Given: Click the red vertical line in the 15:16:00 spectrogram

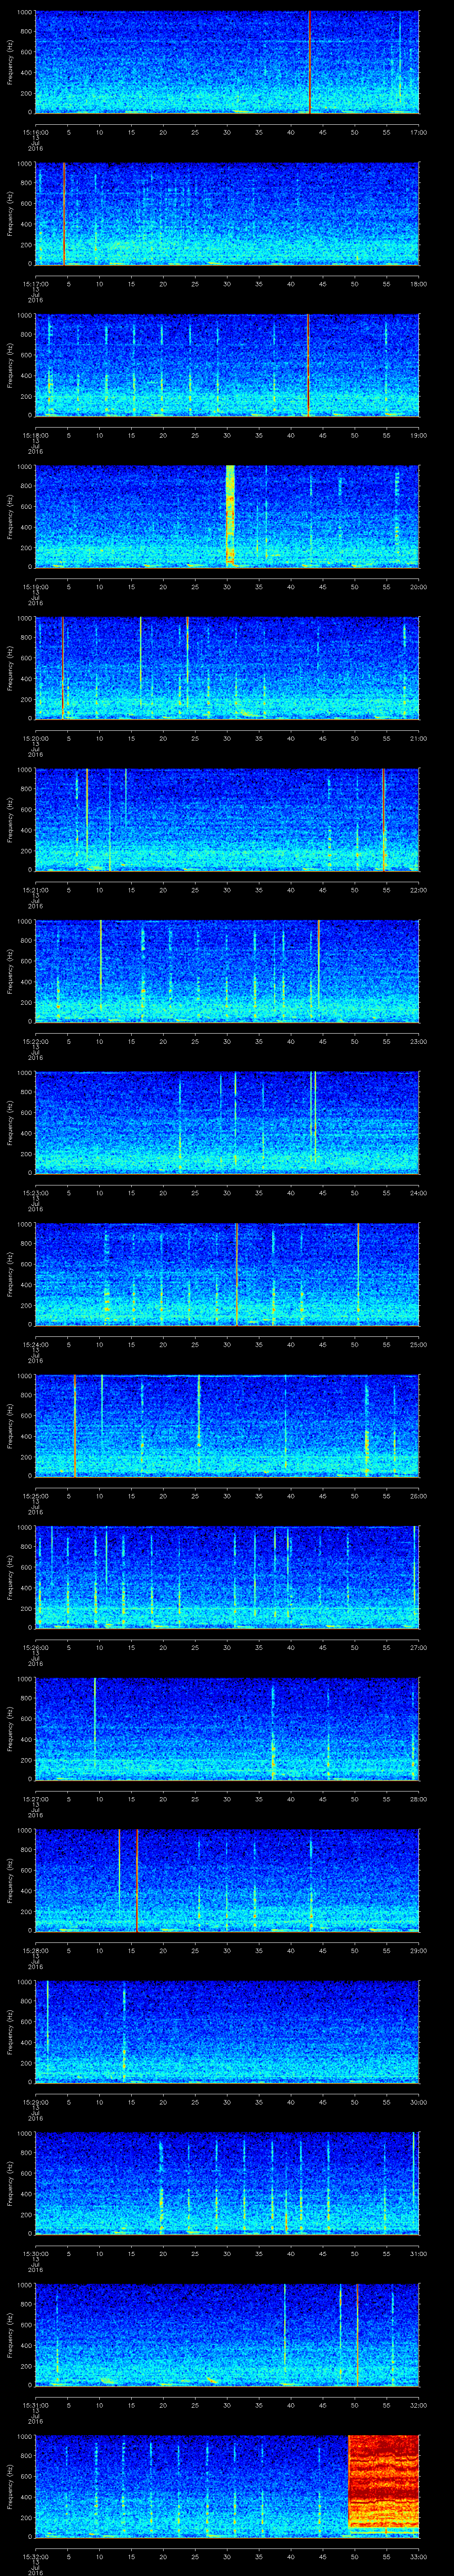Looking at the screenshot, I should point(310,62).
